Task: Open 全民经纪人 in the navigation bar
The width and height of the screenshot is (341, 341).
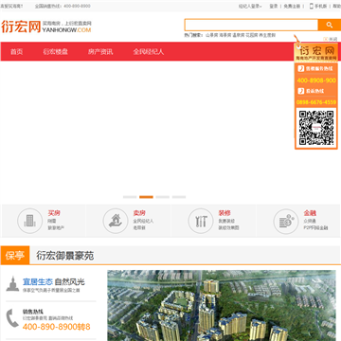Action: coord(149,52)
